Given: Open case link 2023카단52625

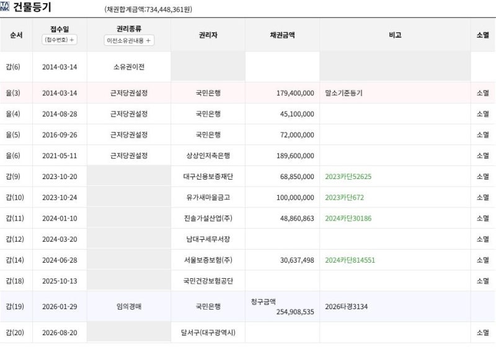Looking at the screenshot, I should pyautogui.click(x=348, y=177).
